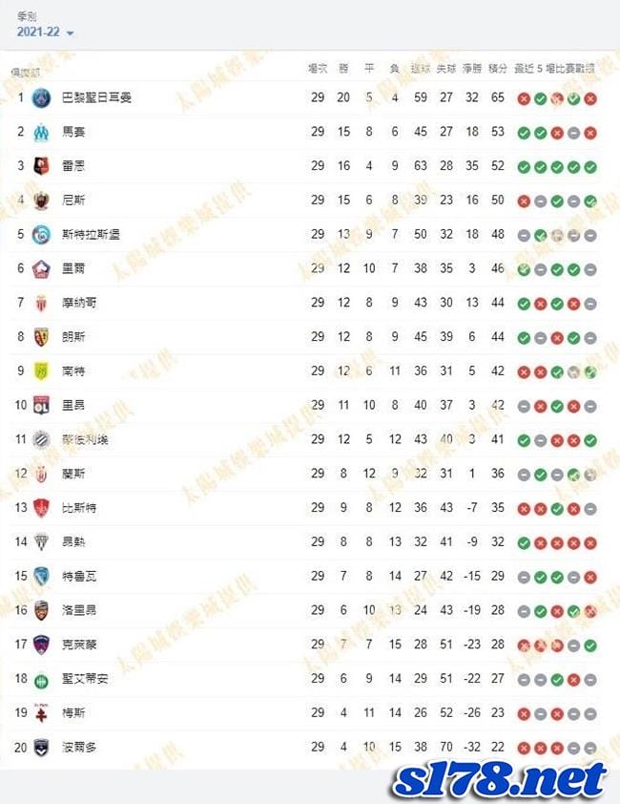The image size is (620, 804).
Task: Click the Lyon OL crest in row 10
Action: [x=41, y=405]
